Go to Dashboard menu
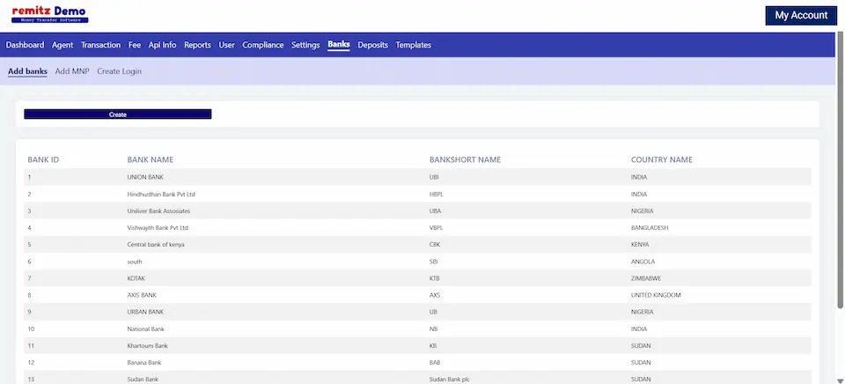Image resolution: width=845 pixels, height=384 pixels. (25, 45)
